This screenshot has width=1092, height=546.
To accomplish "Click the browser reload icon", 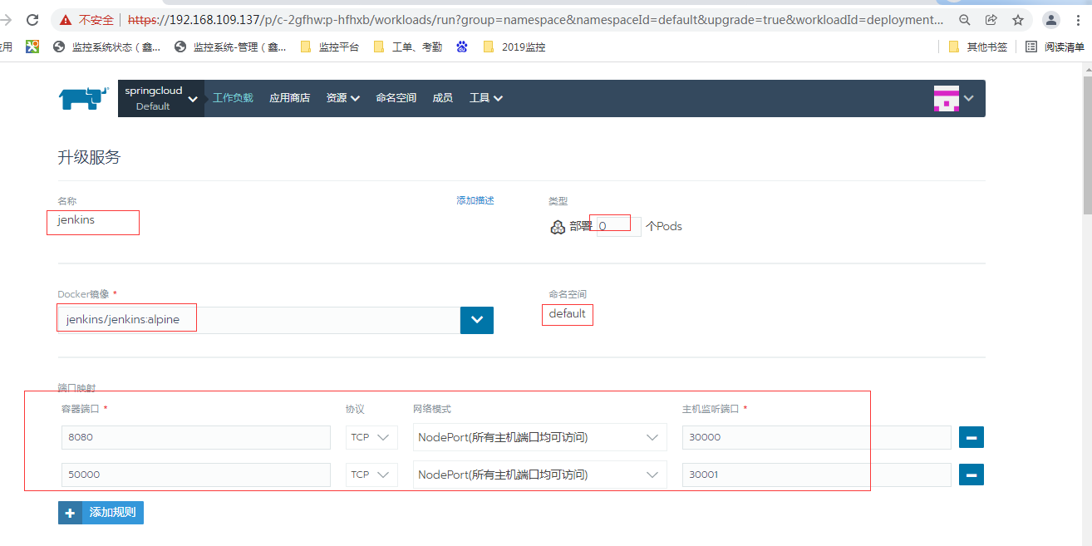I will (32, 19).
